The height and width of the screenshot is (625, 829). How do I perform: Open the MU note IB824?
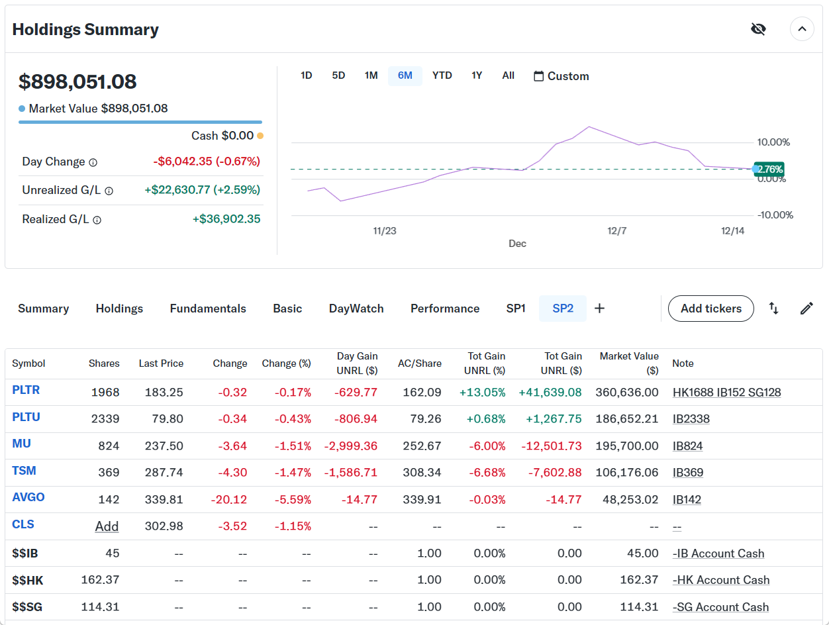pos(687,446)
